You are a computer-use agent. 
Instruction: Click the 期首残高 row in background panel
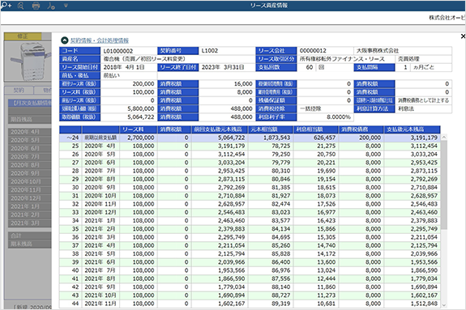tap(30, 120)
